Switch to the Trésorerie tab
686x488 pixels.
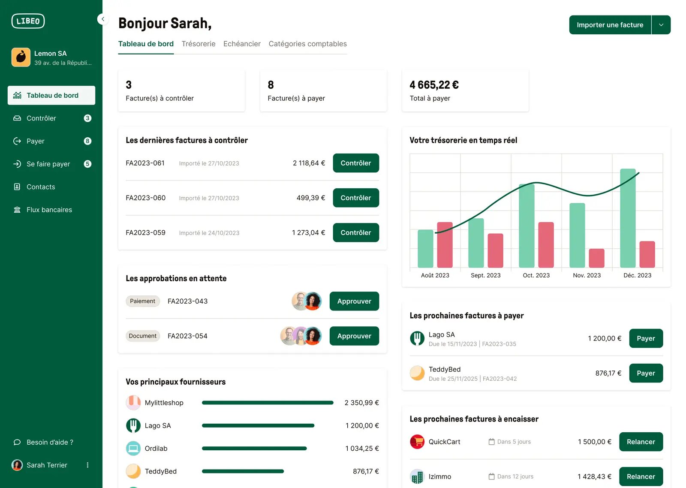(198, 44)
